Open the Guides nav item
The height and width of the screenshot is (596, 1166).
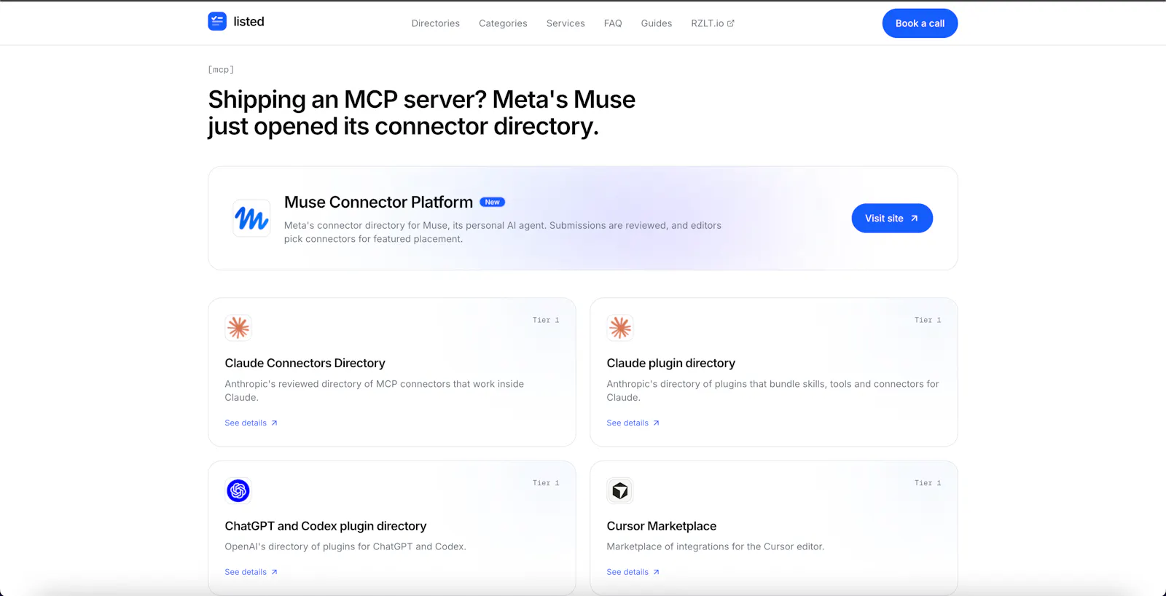coord(657,23)
